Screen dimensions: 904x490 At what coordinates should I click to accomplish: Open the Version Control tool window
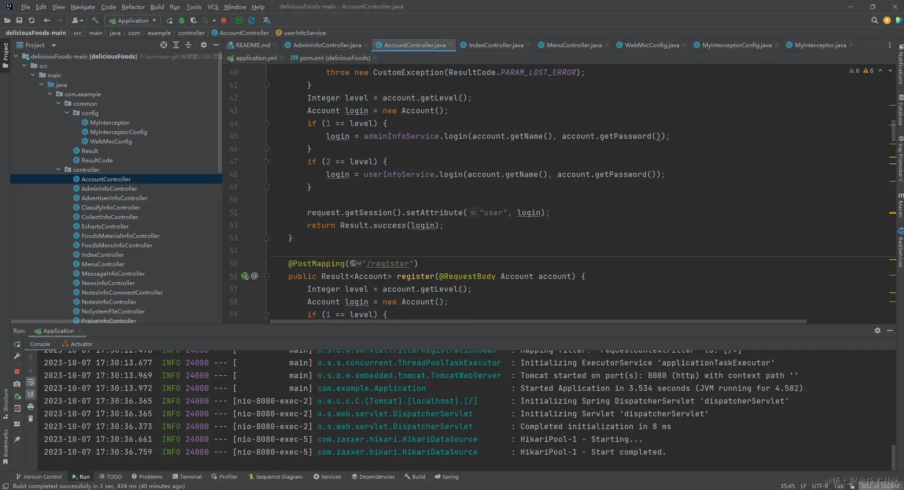pyautogui.click(x=39, y=476)
